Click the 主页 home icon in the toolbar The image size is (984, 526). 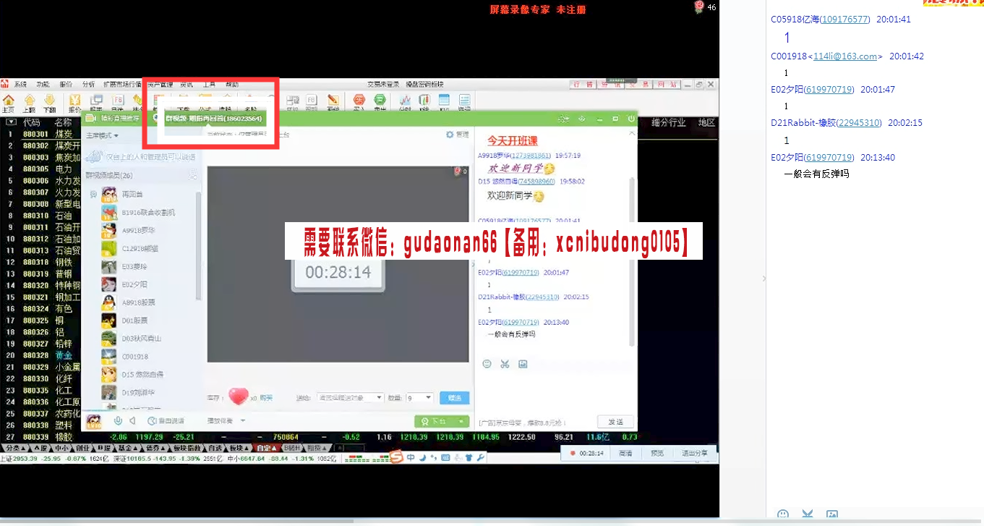pos(9,102)
